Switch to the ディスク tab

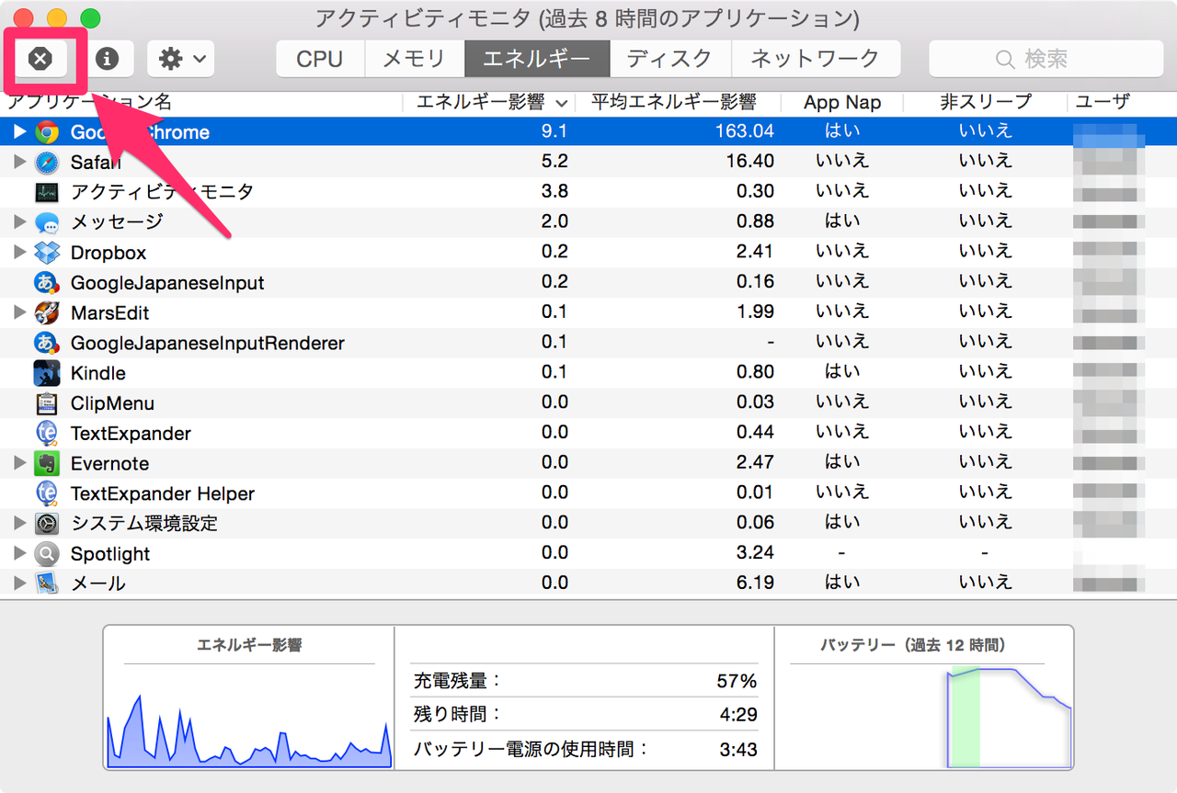pyautogui.click(x=669, y=59)
